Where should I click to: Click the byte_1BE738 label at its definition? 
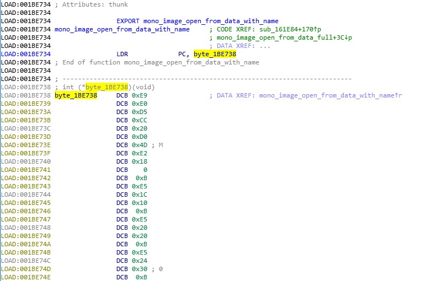coord(76,95)
